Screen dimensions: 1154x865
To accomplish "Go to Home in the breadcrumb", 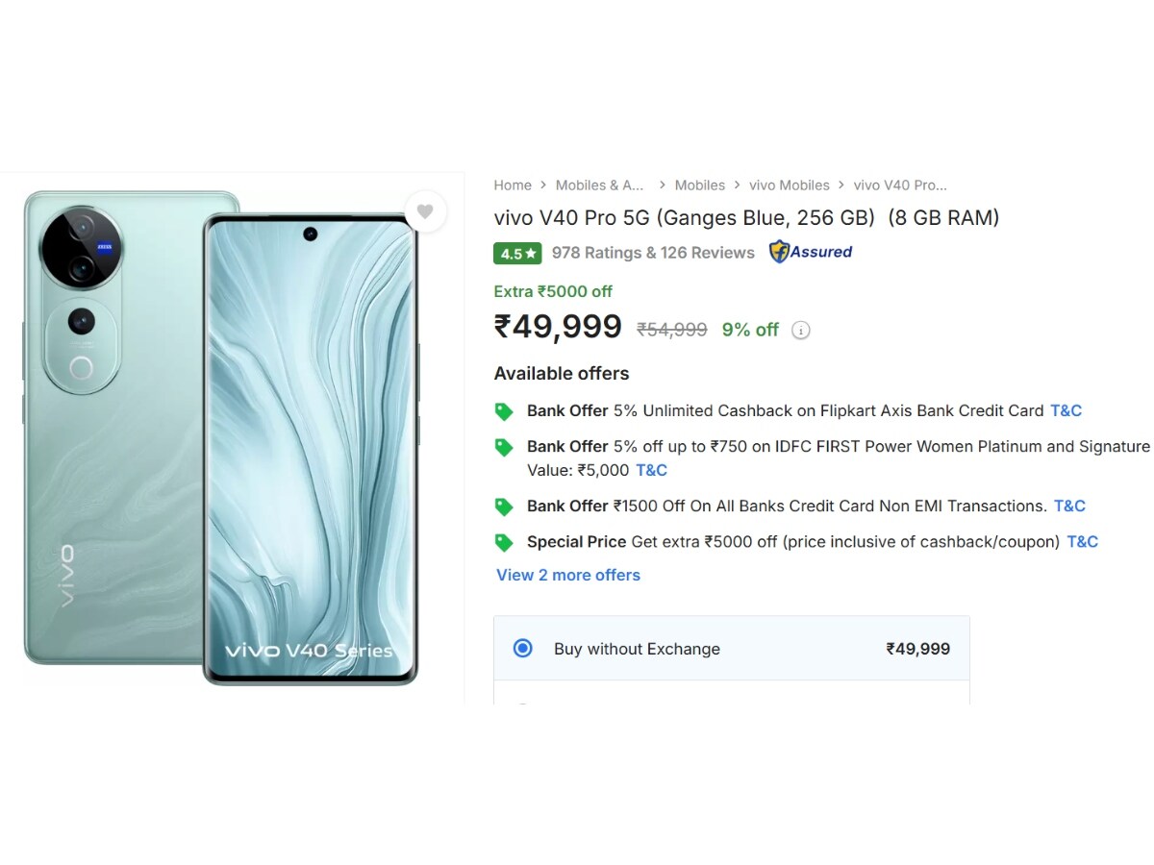I will tap(513, 185).
